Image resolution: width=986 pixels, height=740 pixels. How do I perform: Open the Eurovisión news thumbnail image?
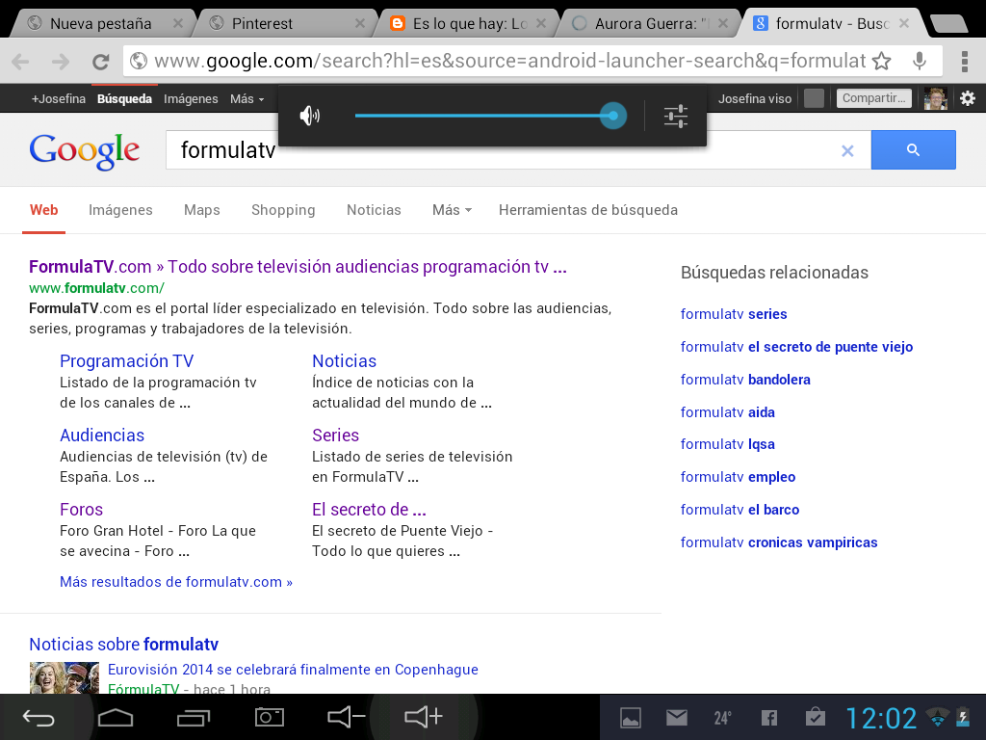65,677
